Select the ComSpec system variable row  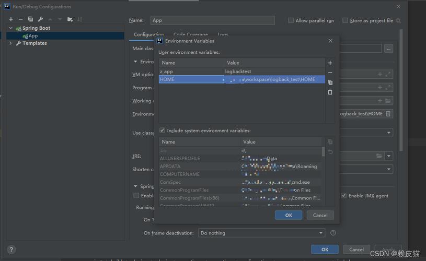coord(240,182)
